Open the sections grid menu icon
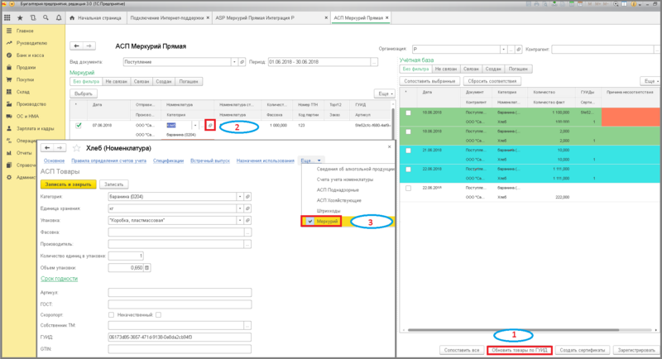This screenshot has height=359, width=662. pyautogui.click(x=7, y=17)
